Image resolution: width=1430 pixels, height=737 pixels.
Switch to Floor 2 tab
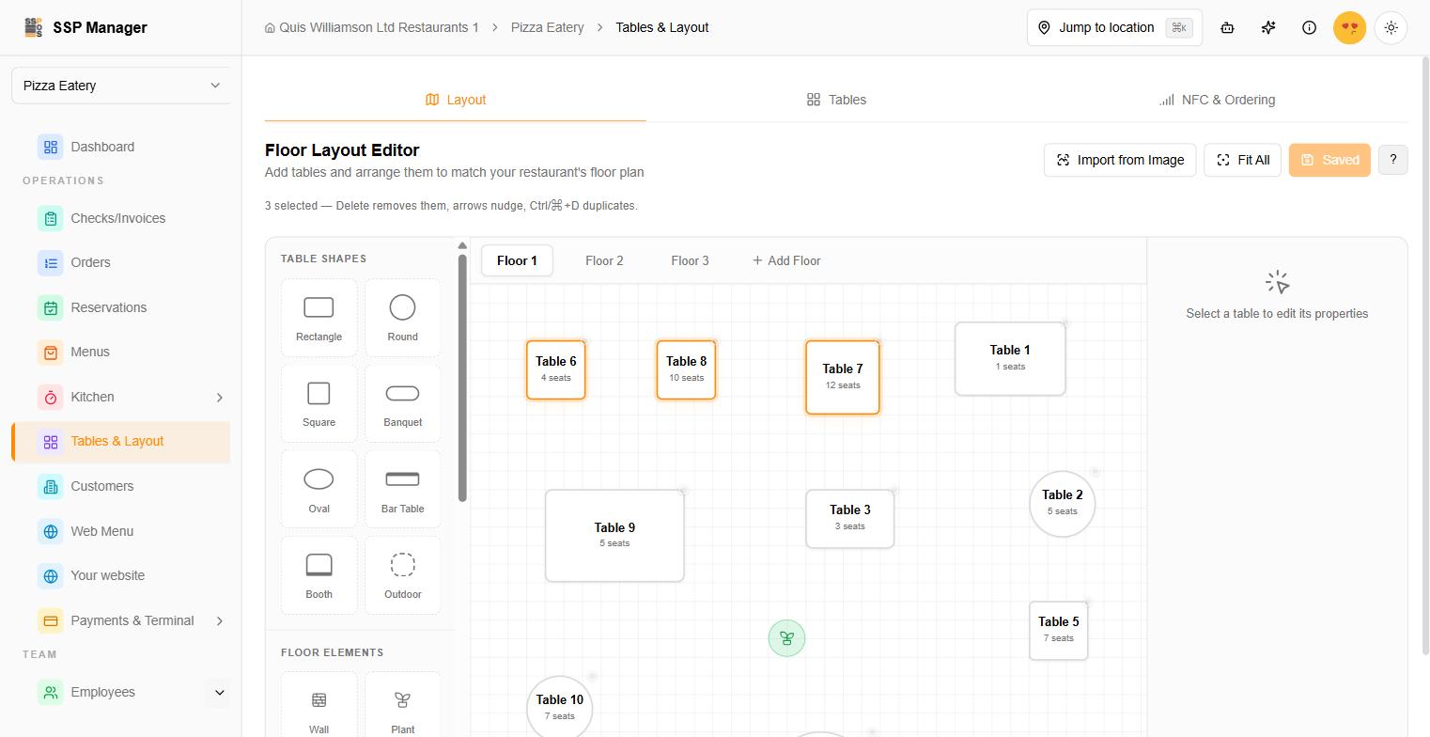click(604, 260)
